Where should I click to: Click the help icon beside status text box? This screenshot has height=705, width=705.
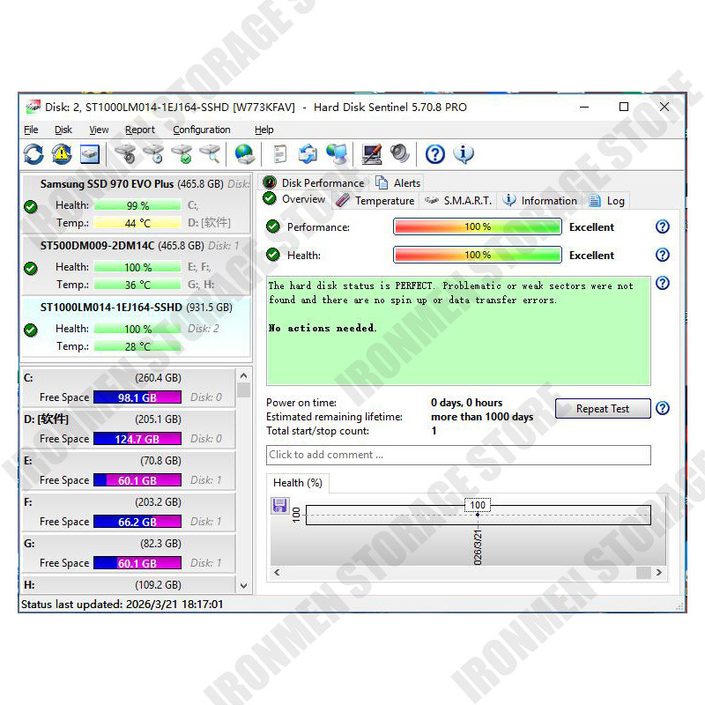point(663,283)
